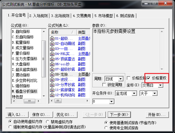Select D.能量指标 group
The width and height of the screenshot is (175, 133).
21,43
